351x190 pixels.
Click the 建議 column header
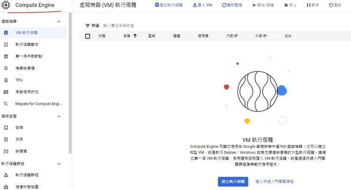(176, 36)
